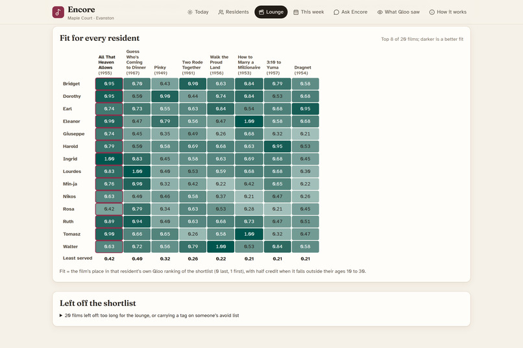Open the What Qloo saw tab

pyautogui.click(x=398, y=12)
